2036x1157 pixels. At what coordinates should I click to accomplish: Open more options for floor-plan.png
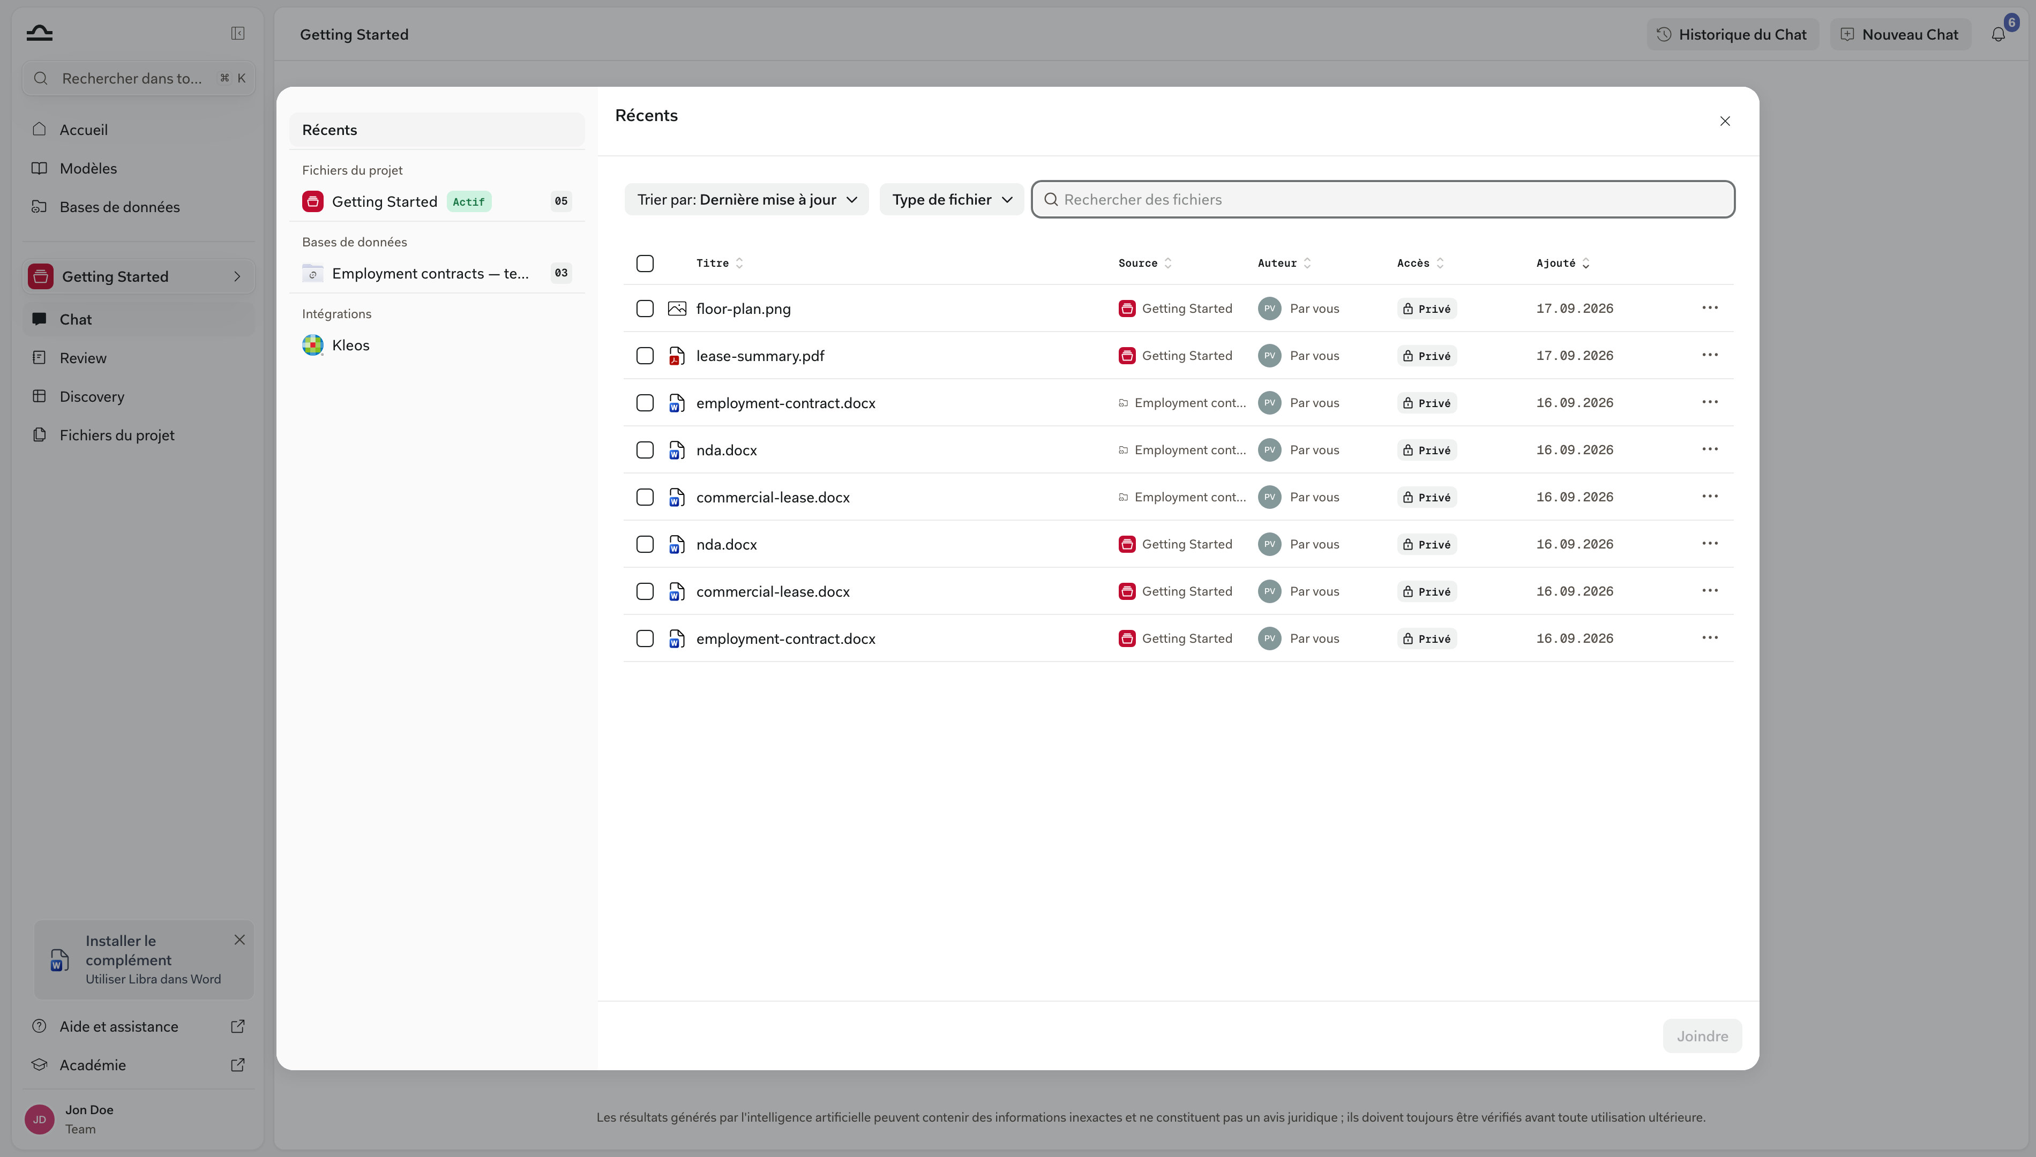pyautogui.click(x=1710, y=307)
